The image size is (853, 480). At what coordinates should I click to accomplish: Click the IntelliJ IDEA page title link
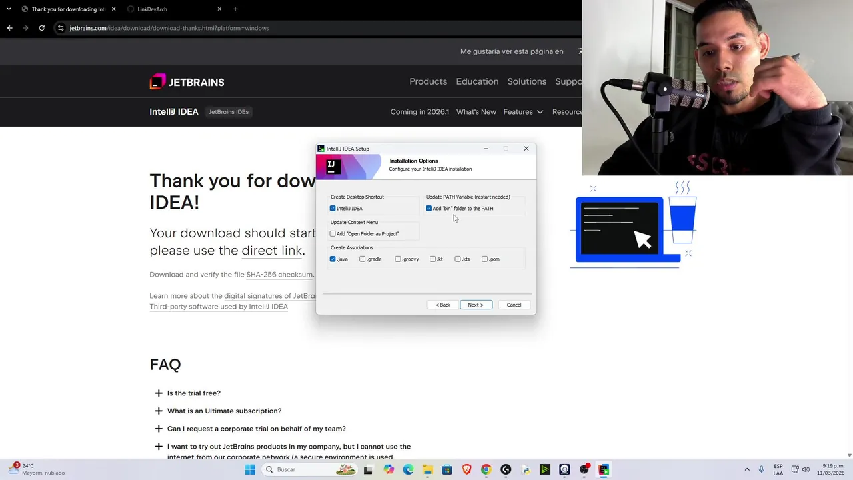(x=174, y=112)
